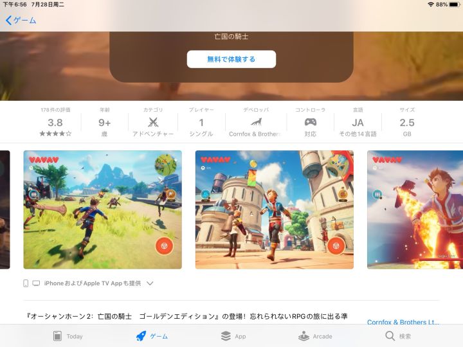Tap the battery status icon
Image resolution: width=463 pixels, height=347 pixels.
[455, 4]
